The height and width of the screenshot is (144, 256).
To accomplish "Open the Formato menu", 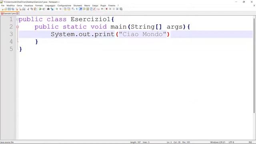I will (39, 6).
